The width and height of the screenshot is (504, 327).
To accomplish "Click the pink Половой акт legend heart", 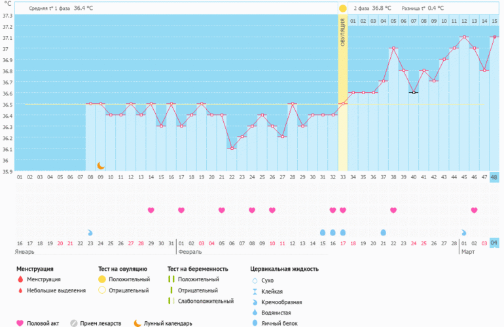I will coord(20,323).
